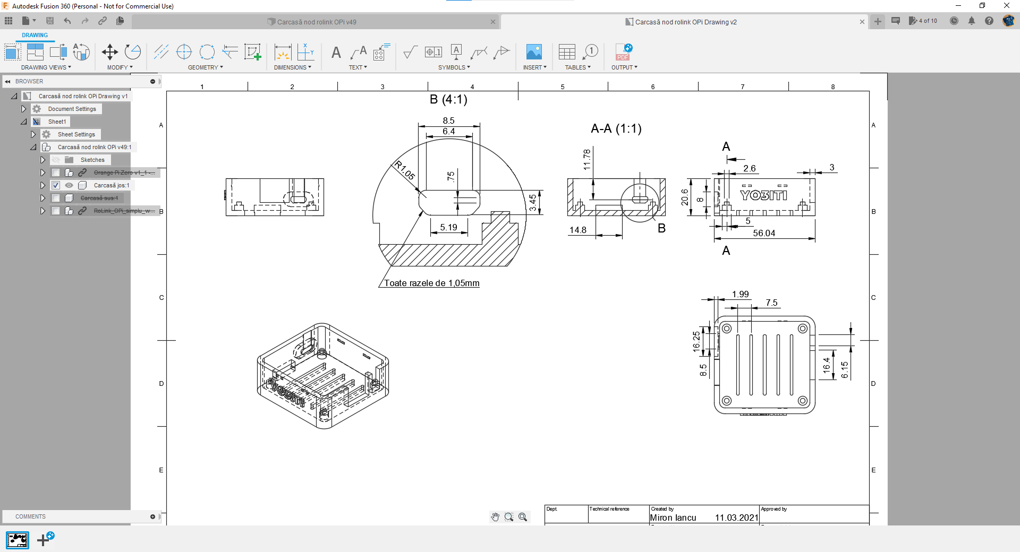The height and width of the screenshot is (552, 1020).
Task: Select the Center Mark Pattern tool
Action: coord(207,52)
